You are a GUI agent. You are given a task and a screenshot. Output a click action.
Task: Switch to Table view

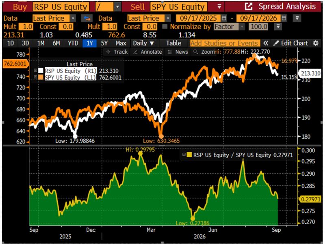tap(174, 43)
